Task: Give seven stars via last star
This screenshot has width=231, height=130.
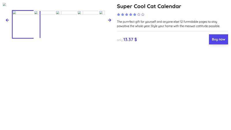Action: pyautogui.click(x=143, y=14)
